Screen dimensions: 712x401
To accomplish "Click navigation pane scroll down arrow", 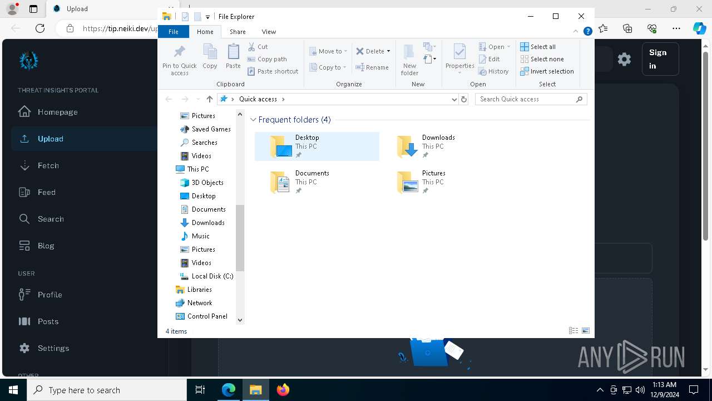I will tap(240, 320).
